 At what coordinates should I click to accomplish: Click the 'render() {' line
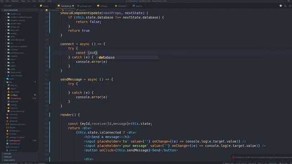click(70, 115)
